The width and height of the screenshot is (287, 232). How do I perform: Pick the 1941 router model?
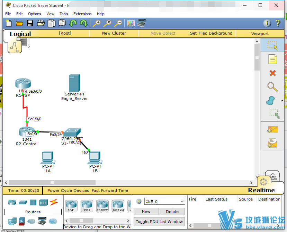pyautogui.click(x=87, y=206)
